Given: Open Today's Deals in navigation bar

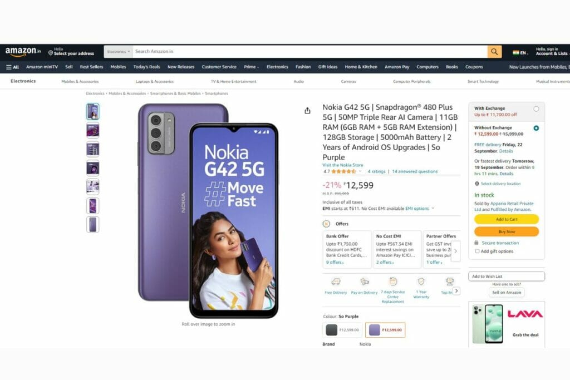Looking at the screenshot, I should pos(146,67).
